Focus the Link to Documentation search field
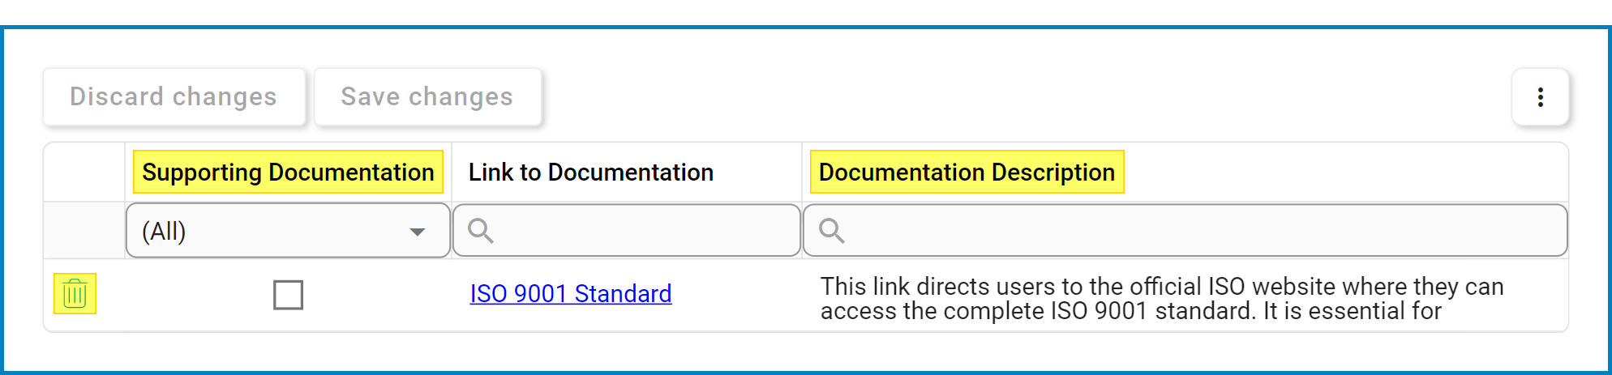 click(627, 231)
